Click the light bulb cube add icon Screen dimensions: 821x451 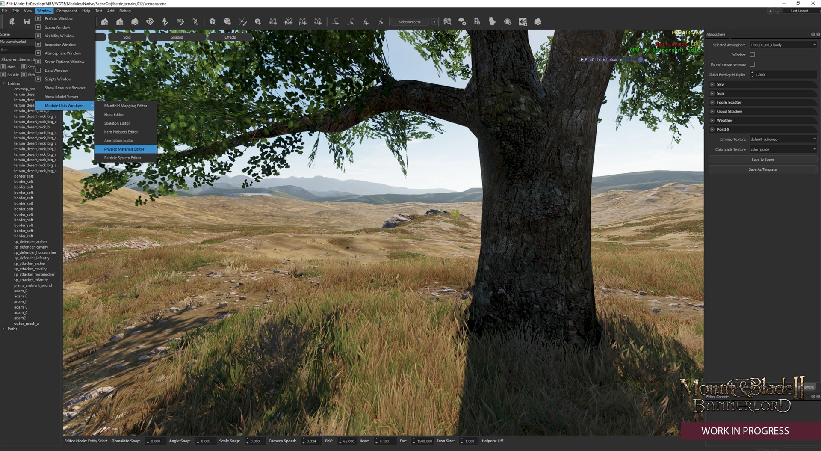[x=288, y=21]
